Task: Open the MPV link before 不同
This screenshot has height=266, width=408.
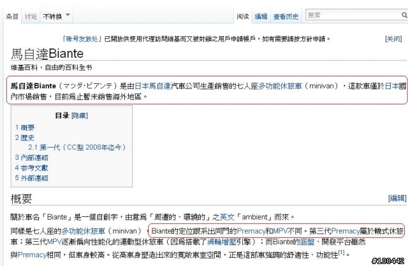Action: pos(280,231)
